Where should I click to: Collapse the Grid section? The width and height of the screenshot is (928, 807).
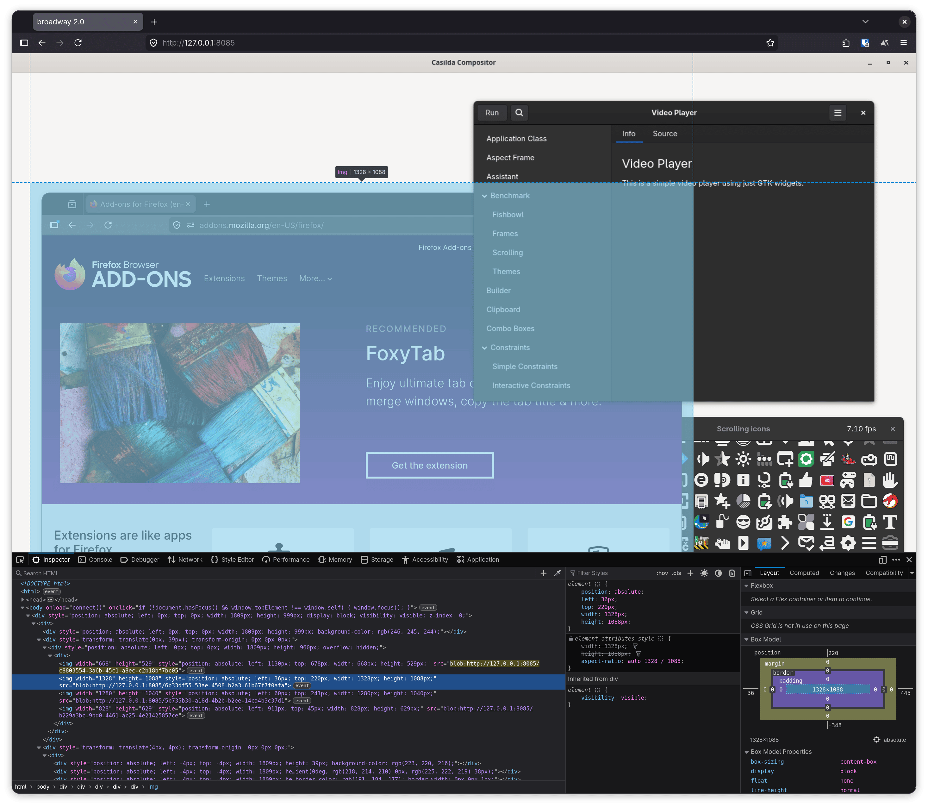point(746,613)
